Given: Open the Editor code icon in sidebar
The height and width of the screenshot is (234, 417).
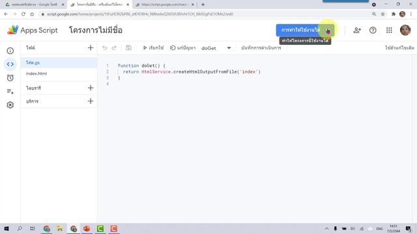Looking at the screenshot, I should (10, 64).
